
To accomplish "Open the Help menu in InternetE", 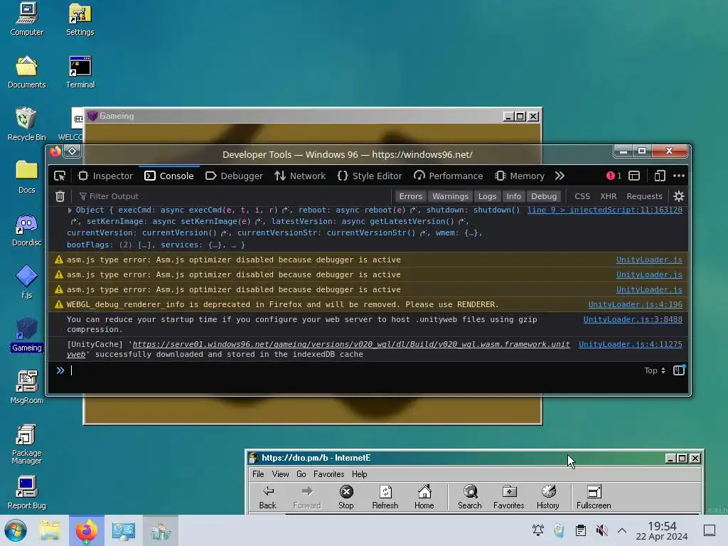I will pos(359,474).
